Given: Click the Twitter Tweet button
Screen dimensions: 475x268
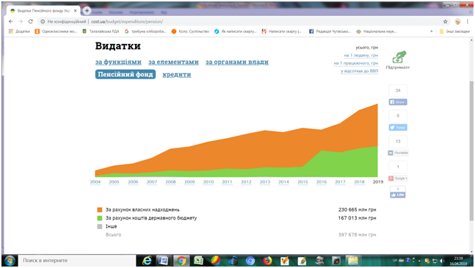Looking at the screenshot, I should pos(398,128).
